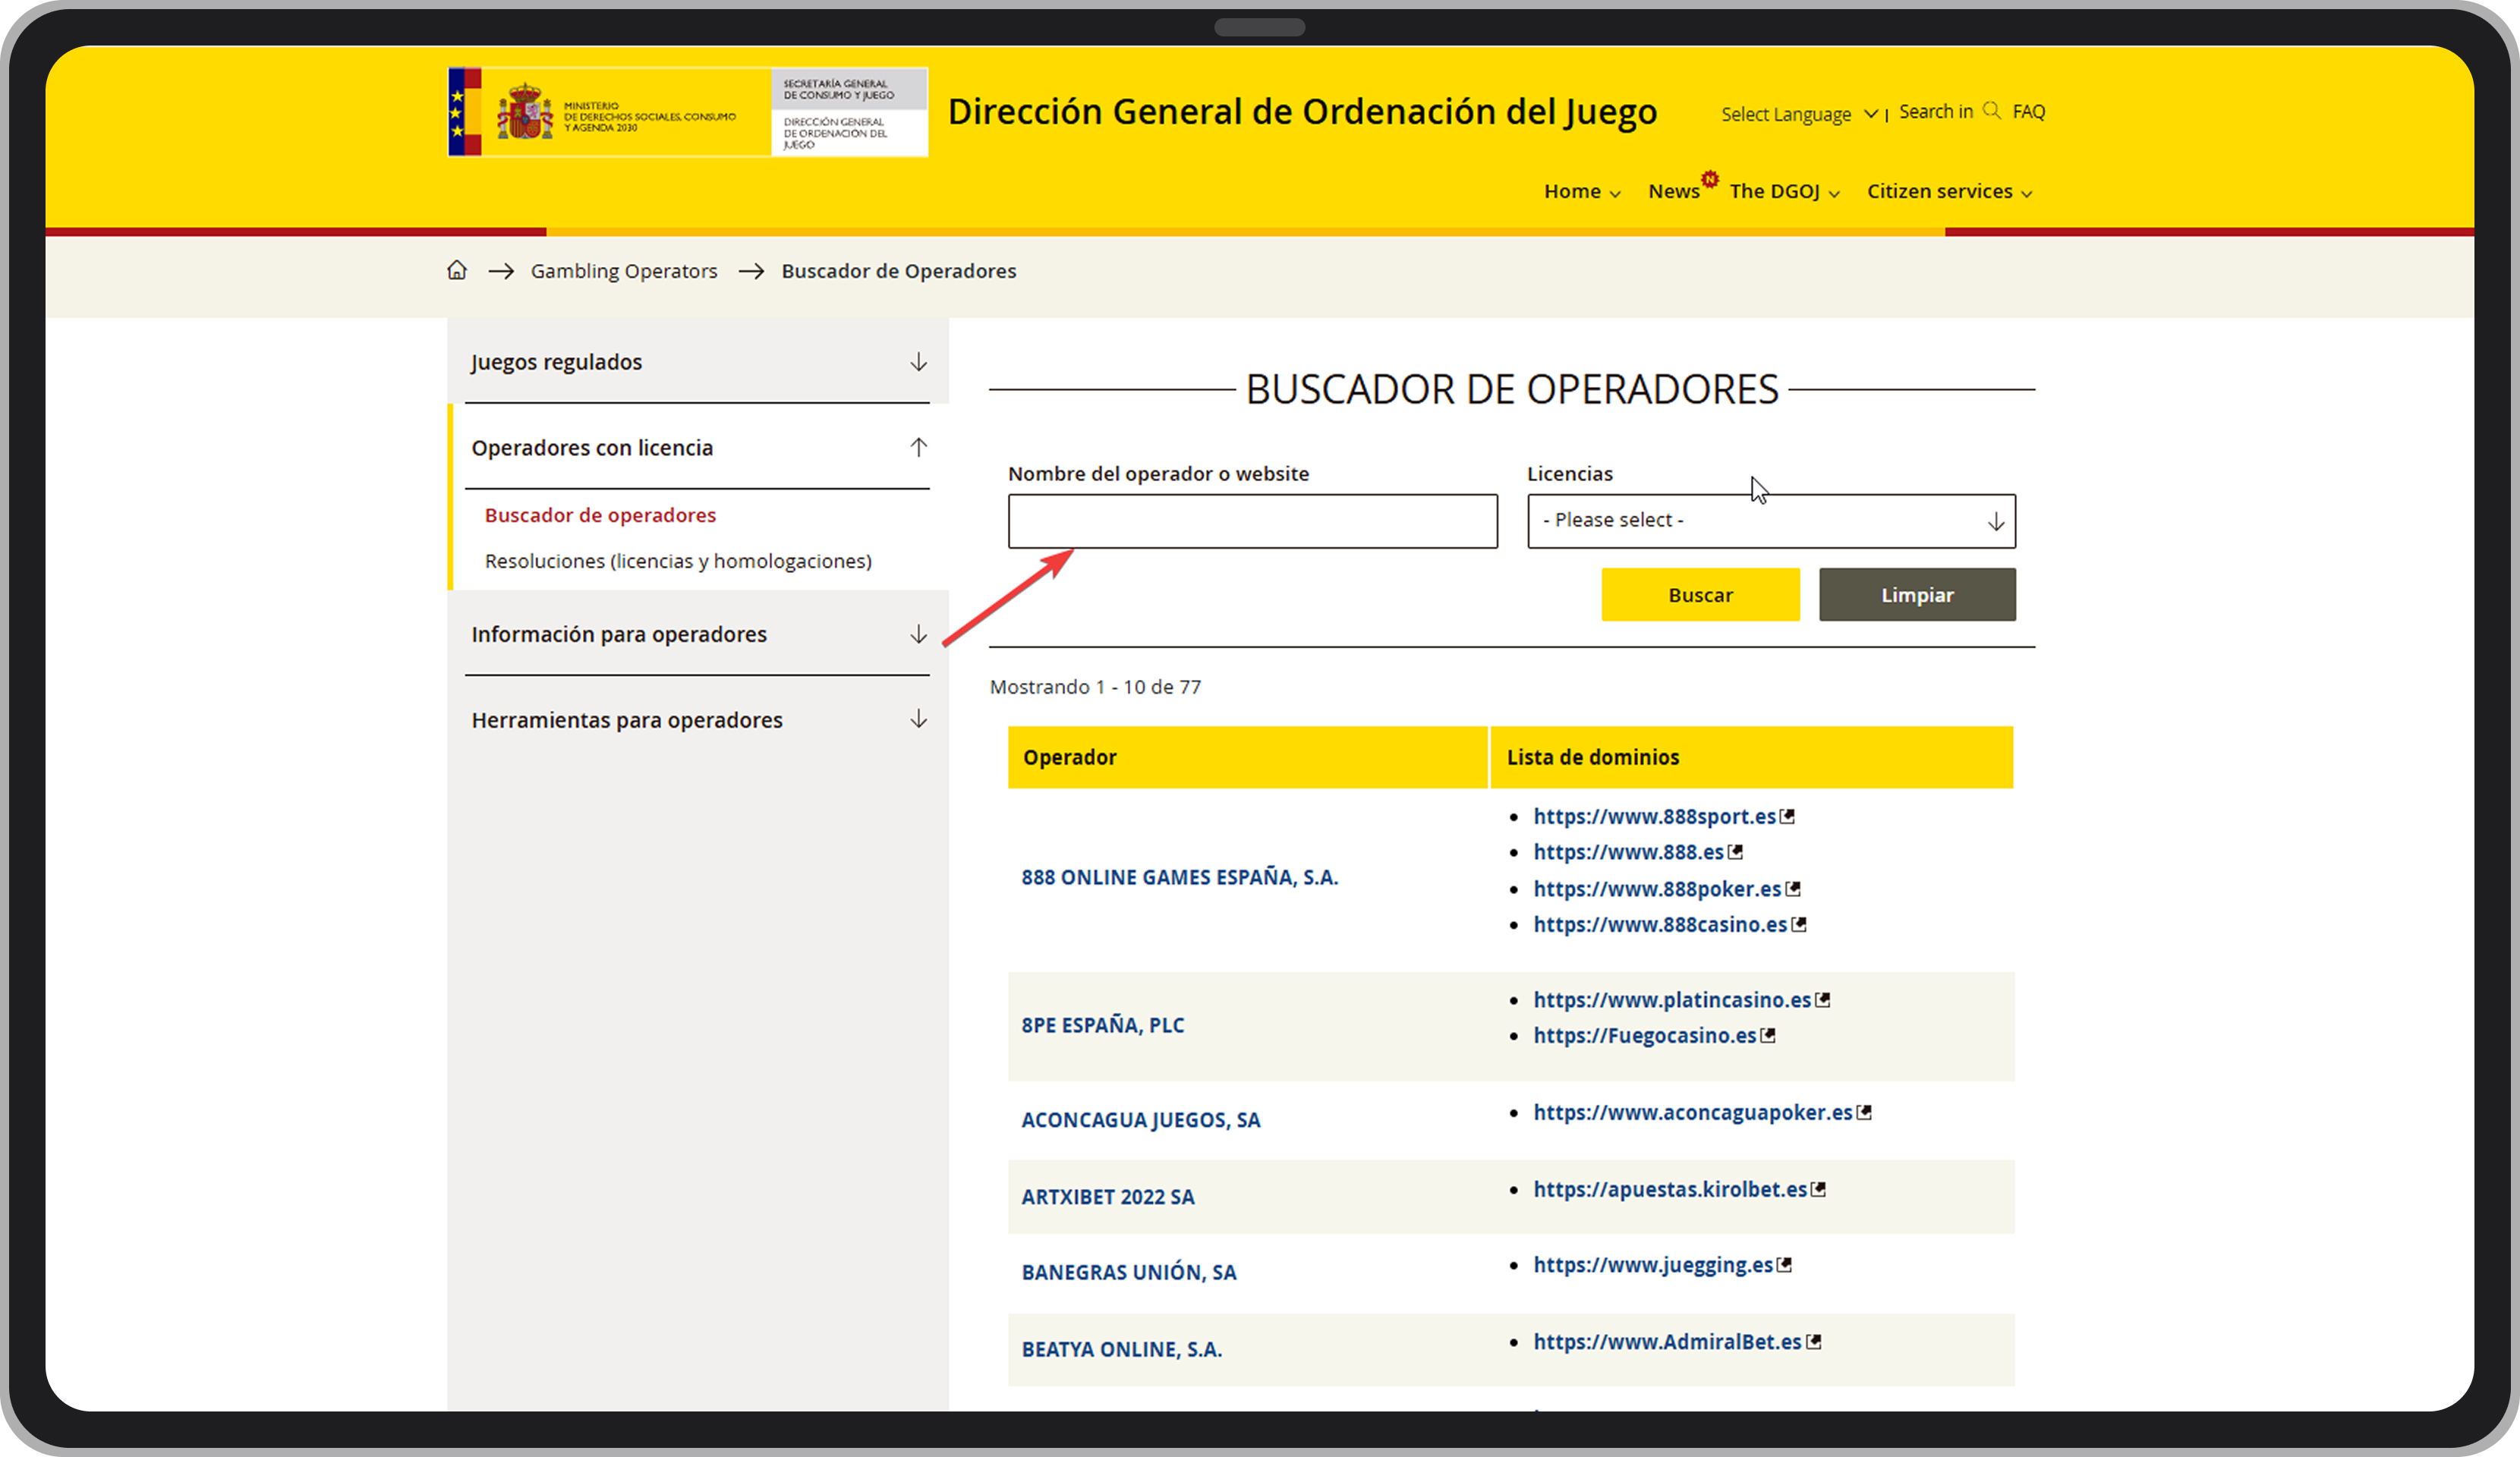2520x1457 pixels.
Task: Visit https://www.AdmiralBet.es link
Action: (1667, 1342)
